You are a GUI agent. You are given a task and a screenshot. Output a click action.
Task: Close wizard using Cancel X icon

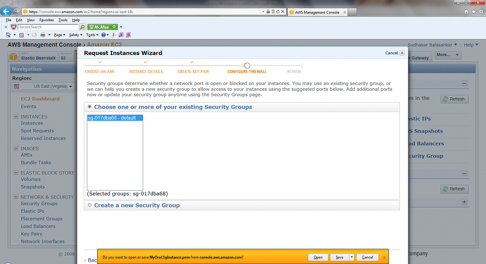(402, 53)
